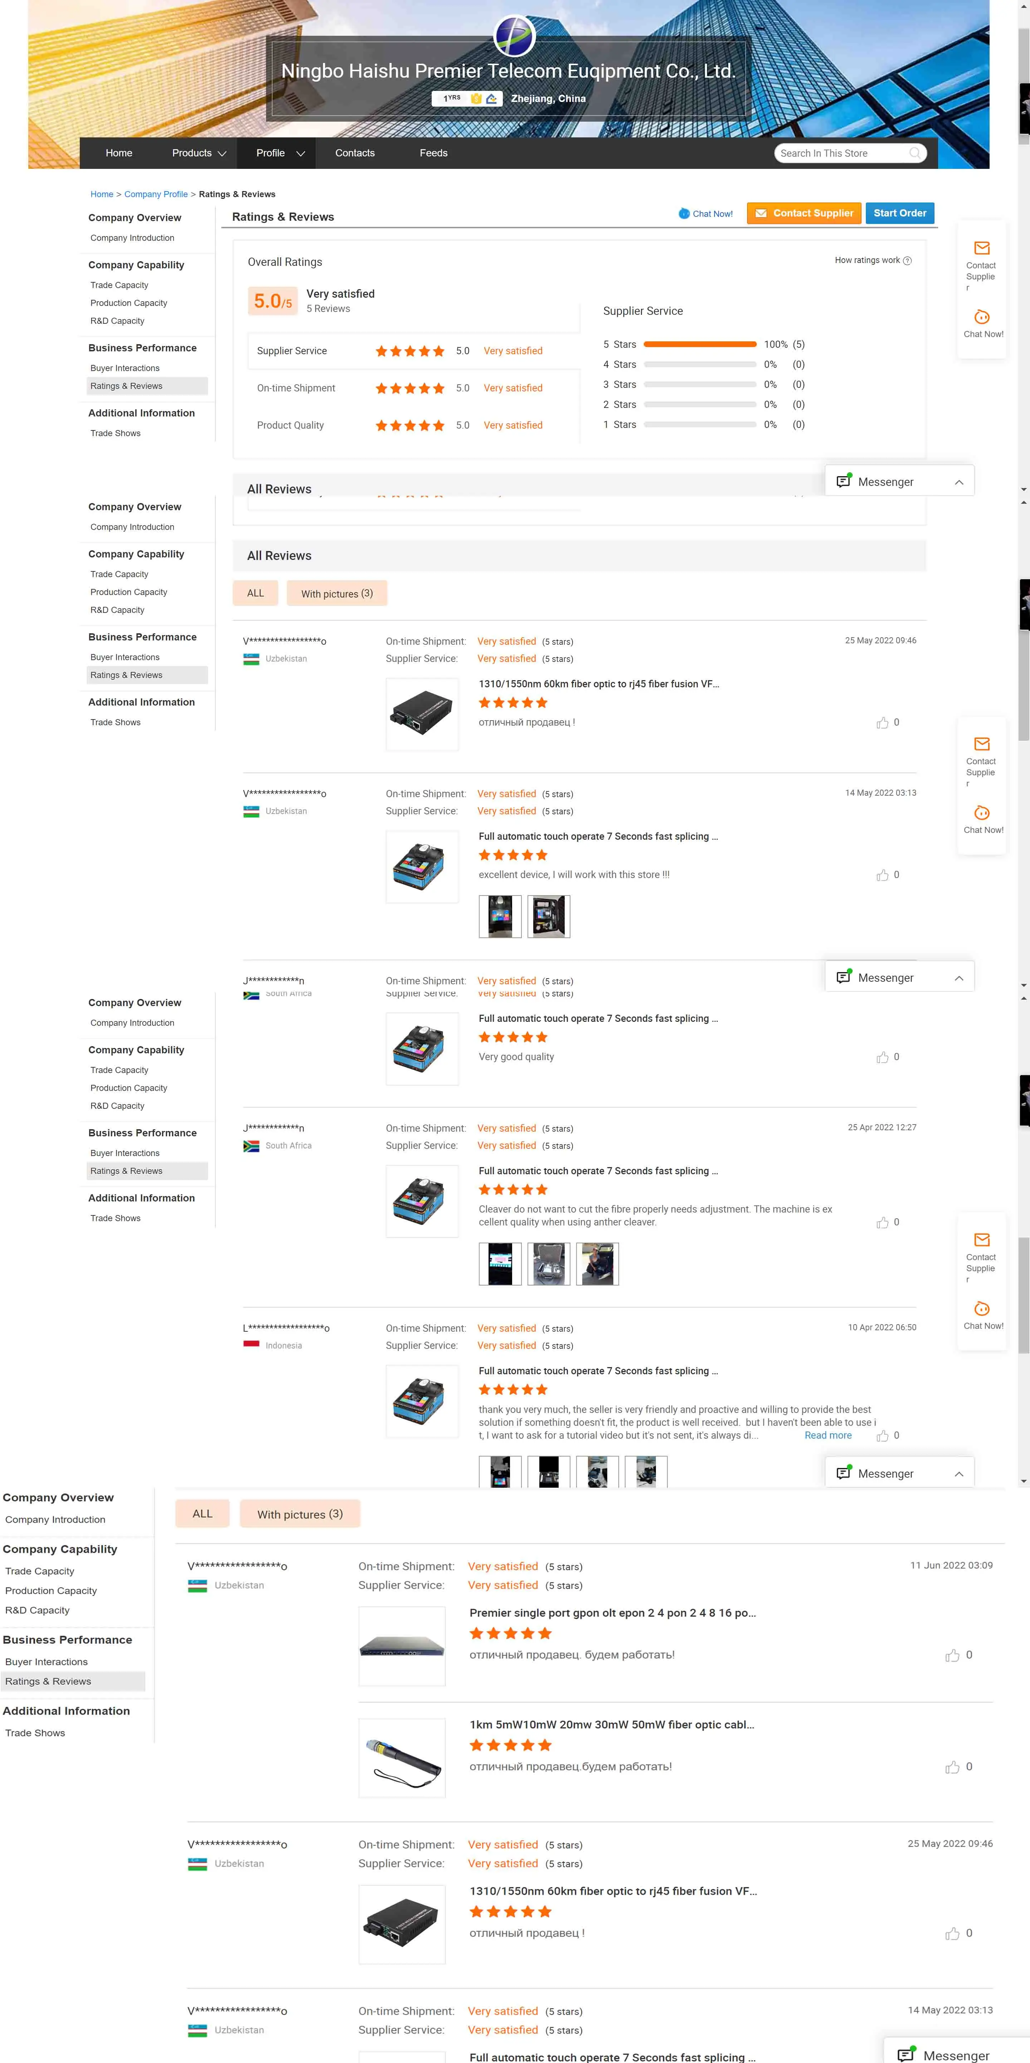
Task: Click the search magnifier icon in store search
Action: pos(914,153)
